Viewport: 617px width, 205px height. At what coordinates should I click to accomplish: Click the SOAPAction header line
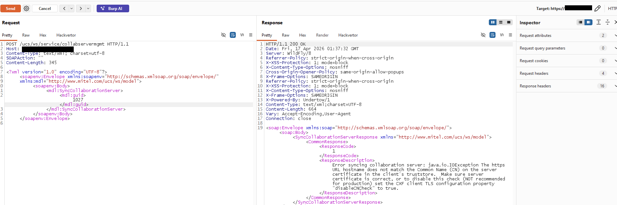click(25, 58)
